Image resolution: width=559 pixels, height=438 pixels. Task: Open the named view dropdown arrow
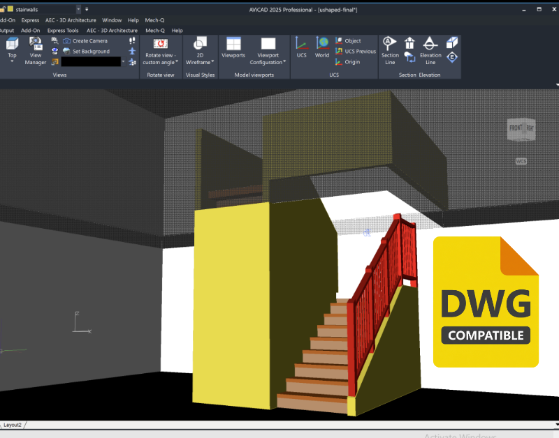tap(124, 62)
